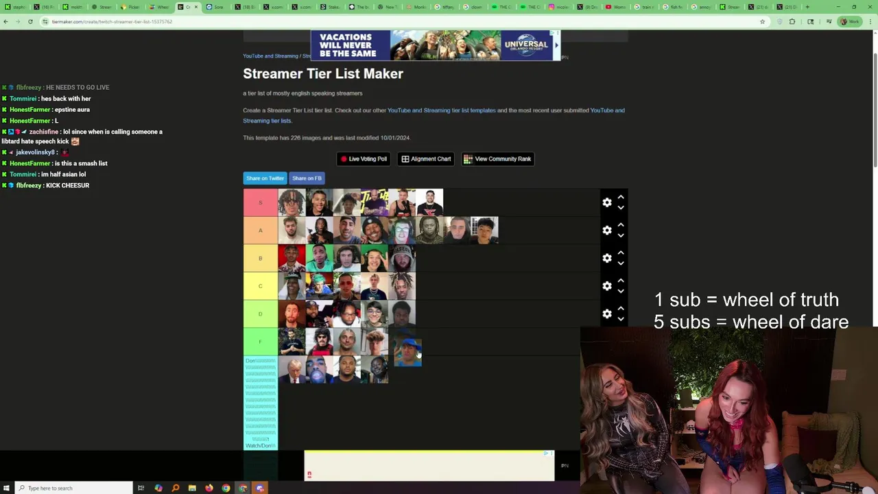Select the green F tier label
Screen dimensions: 878x494
tap(260, 342)
